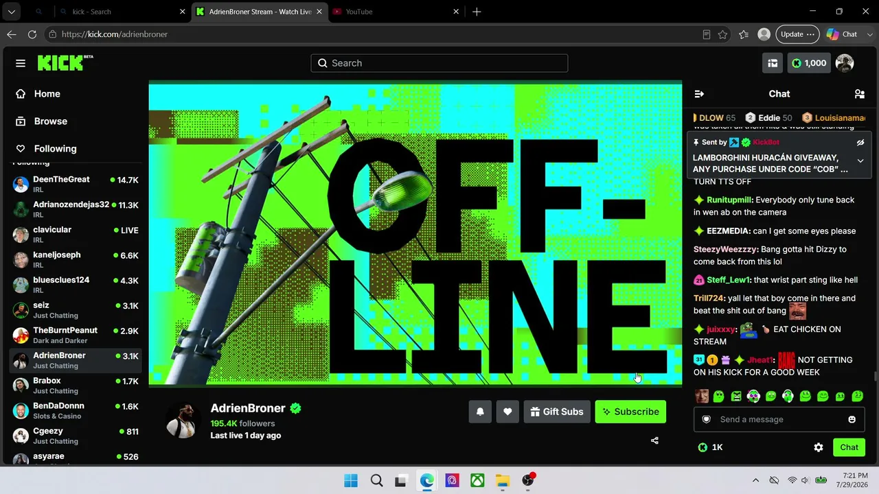Open kaneljoseph channel in sidebar

76,259
